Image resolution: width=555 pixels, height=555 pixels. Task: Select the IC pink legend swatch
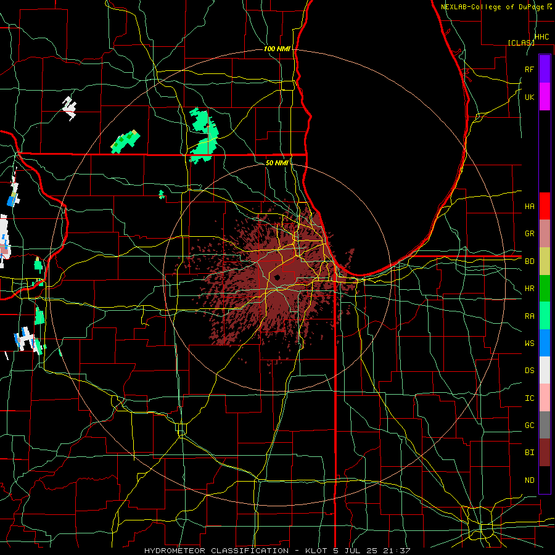tap(545, 398)
